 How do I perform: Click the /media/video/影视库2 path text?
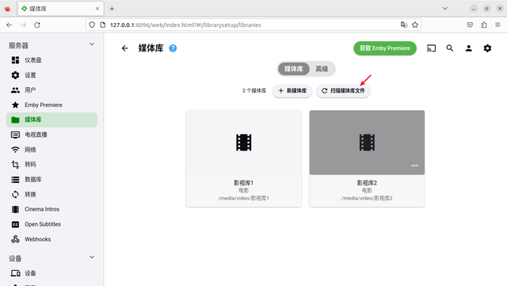[367, 198]
